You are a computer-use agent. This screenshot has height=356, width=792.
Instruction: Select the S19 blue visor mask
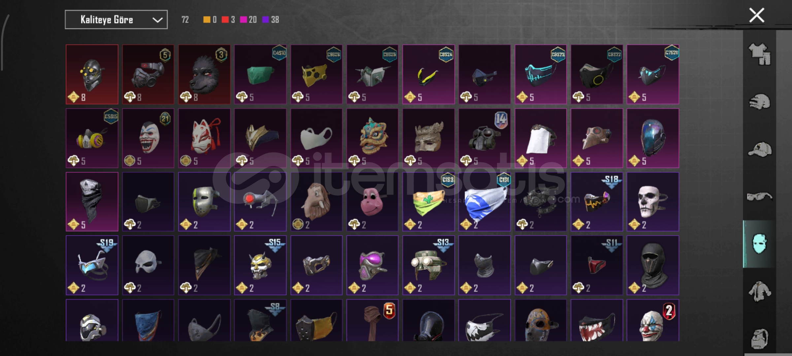tap(92, 265)
